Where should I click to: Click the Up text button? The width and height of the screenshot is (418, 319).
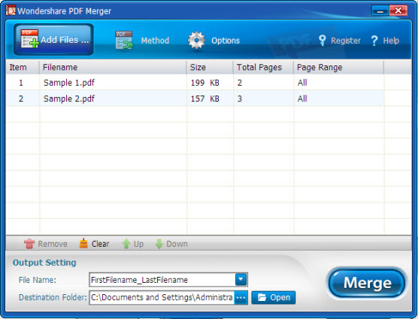[138, 244]
